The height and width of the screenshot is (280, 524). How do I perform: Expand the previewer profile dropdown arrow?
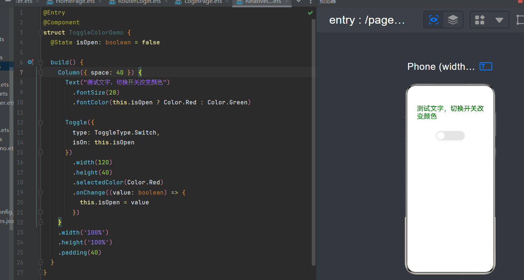point(499,20)
